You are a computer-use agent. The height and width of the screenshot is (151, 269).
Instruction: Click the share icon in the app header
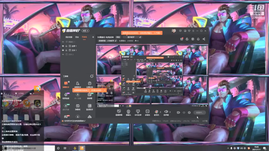pyautogui.click(x=204, y=39)
